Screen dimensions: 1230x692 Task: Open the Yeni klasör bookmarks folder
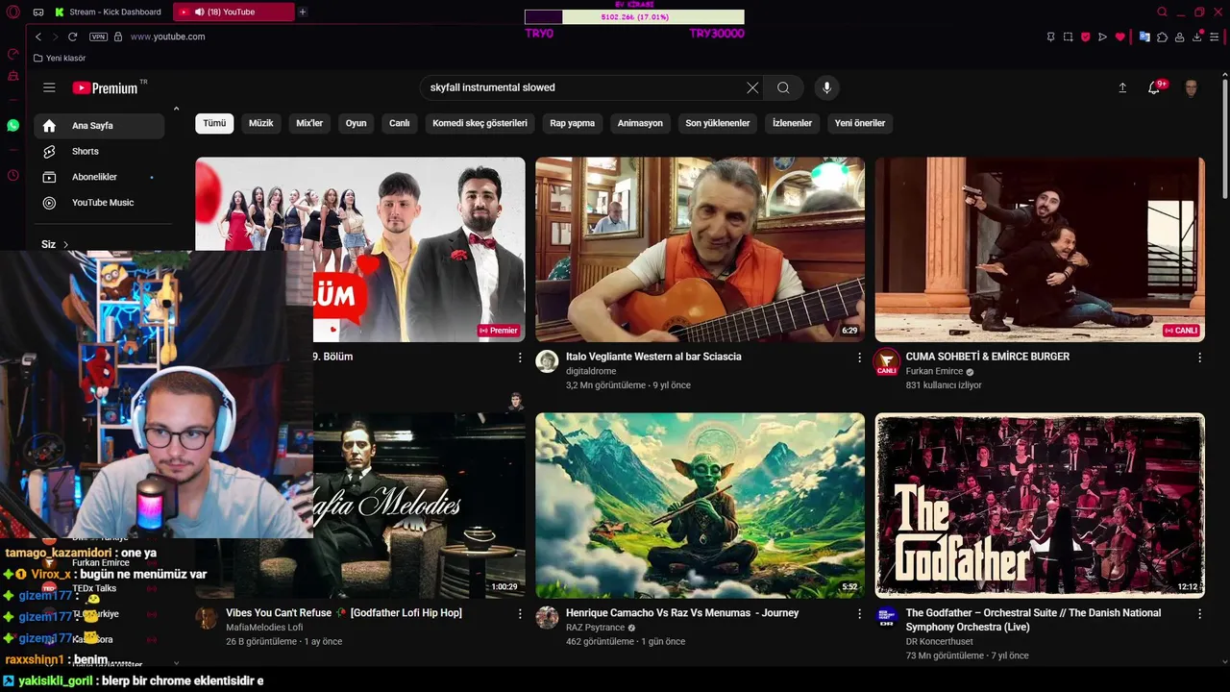coord(60,59)
